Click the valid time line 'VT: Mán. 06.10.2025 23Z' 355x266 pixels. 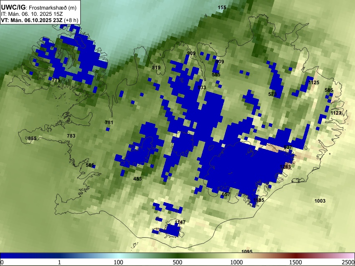(x=32, y=20)
